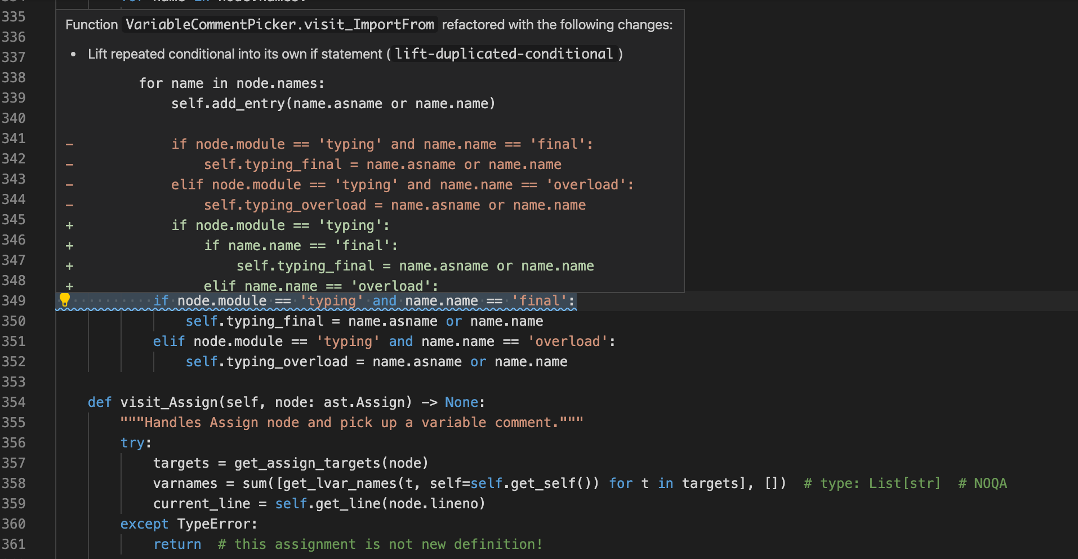Click the # NOQA comment

point(982,483)
